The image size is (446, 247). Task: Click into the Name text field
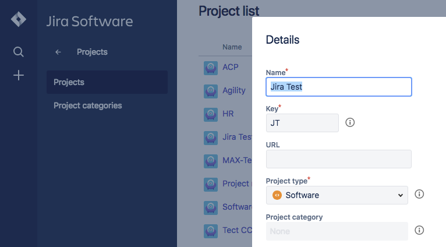[339, 87]
